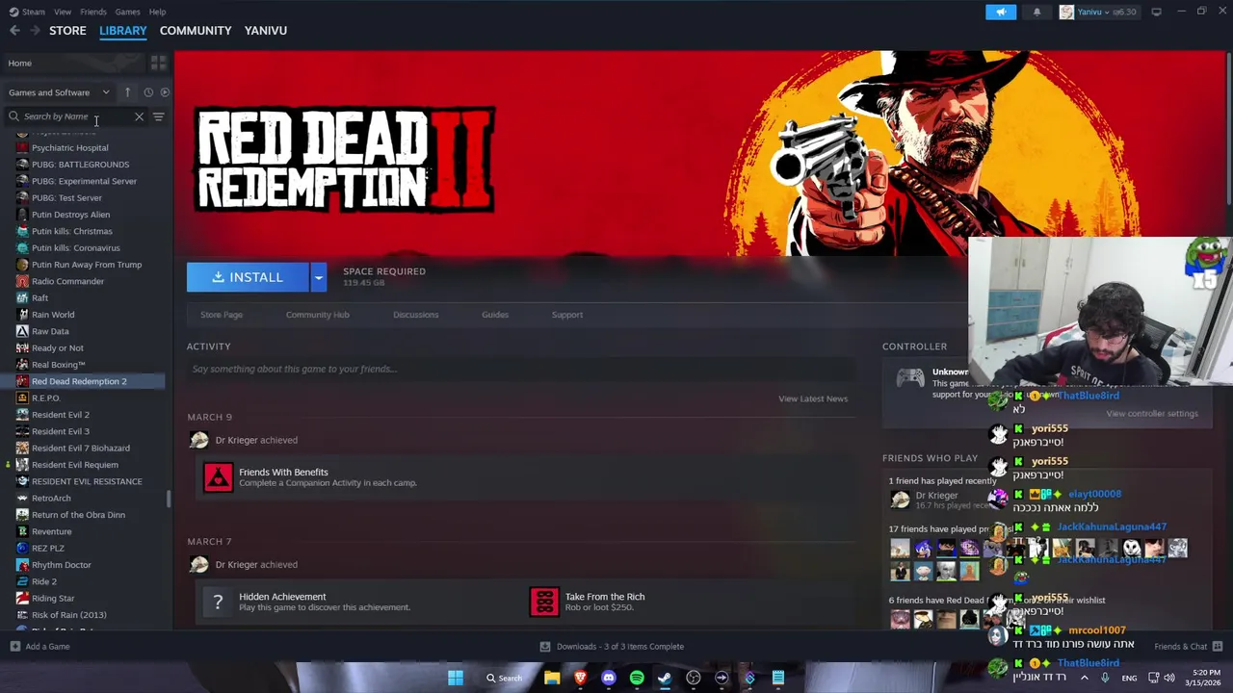The height and width of the screenshot is (693, 1233).
Task: Install Red Dead Redemption 2
Action: (248, 277)
